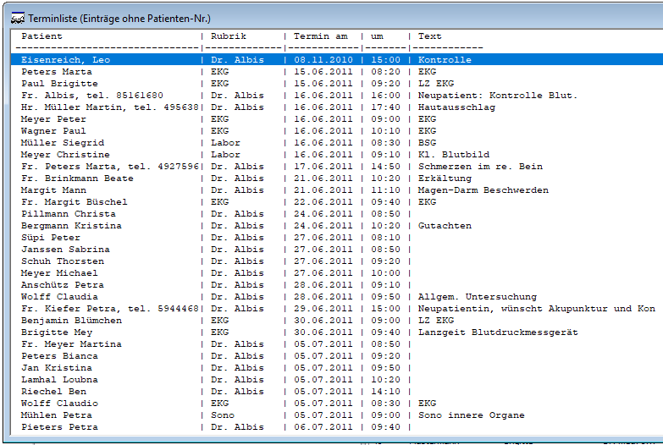Select the Brigitte Mey row
This screenshot has height=445, width=663.
(336, 332)
